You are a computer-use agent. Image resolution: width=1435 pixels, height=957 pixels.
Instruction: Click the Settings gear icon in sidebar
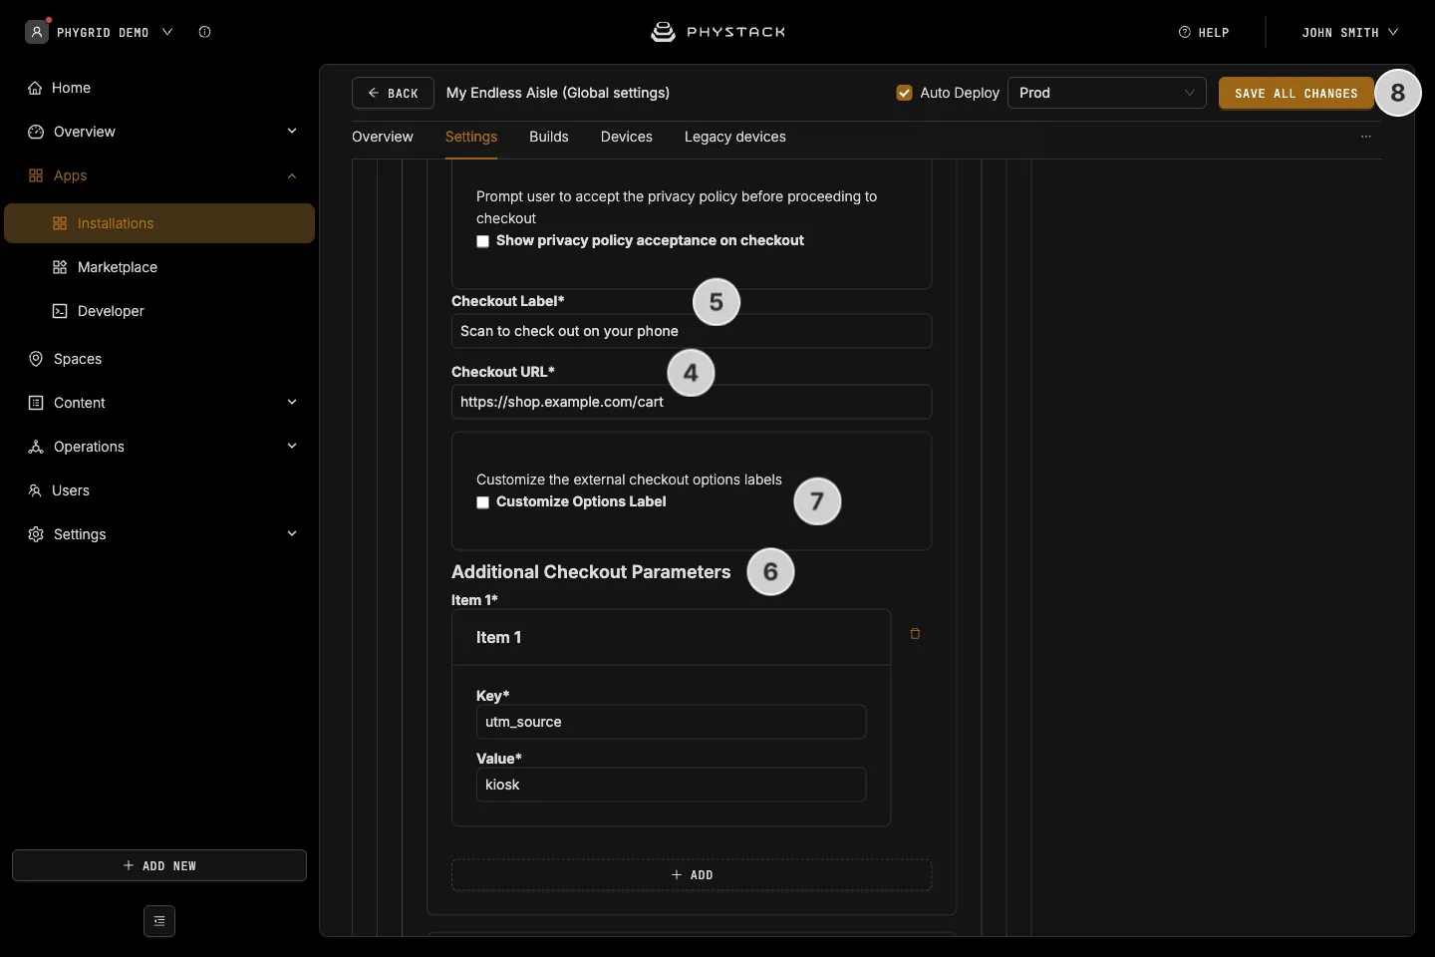[36, 534]
